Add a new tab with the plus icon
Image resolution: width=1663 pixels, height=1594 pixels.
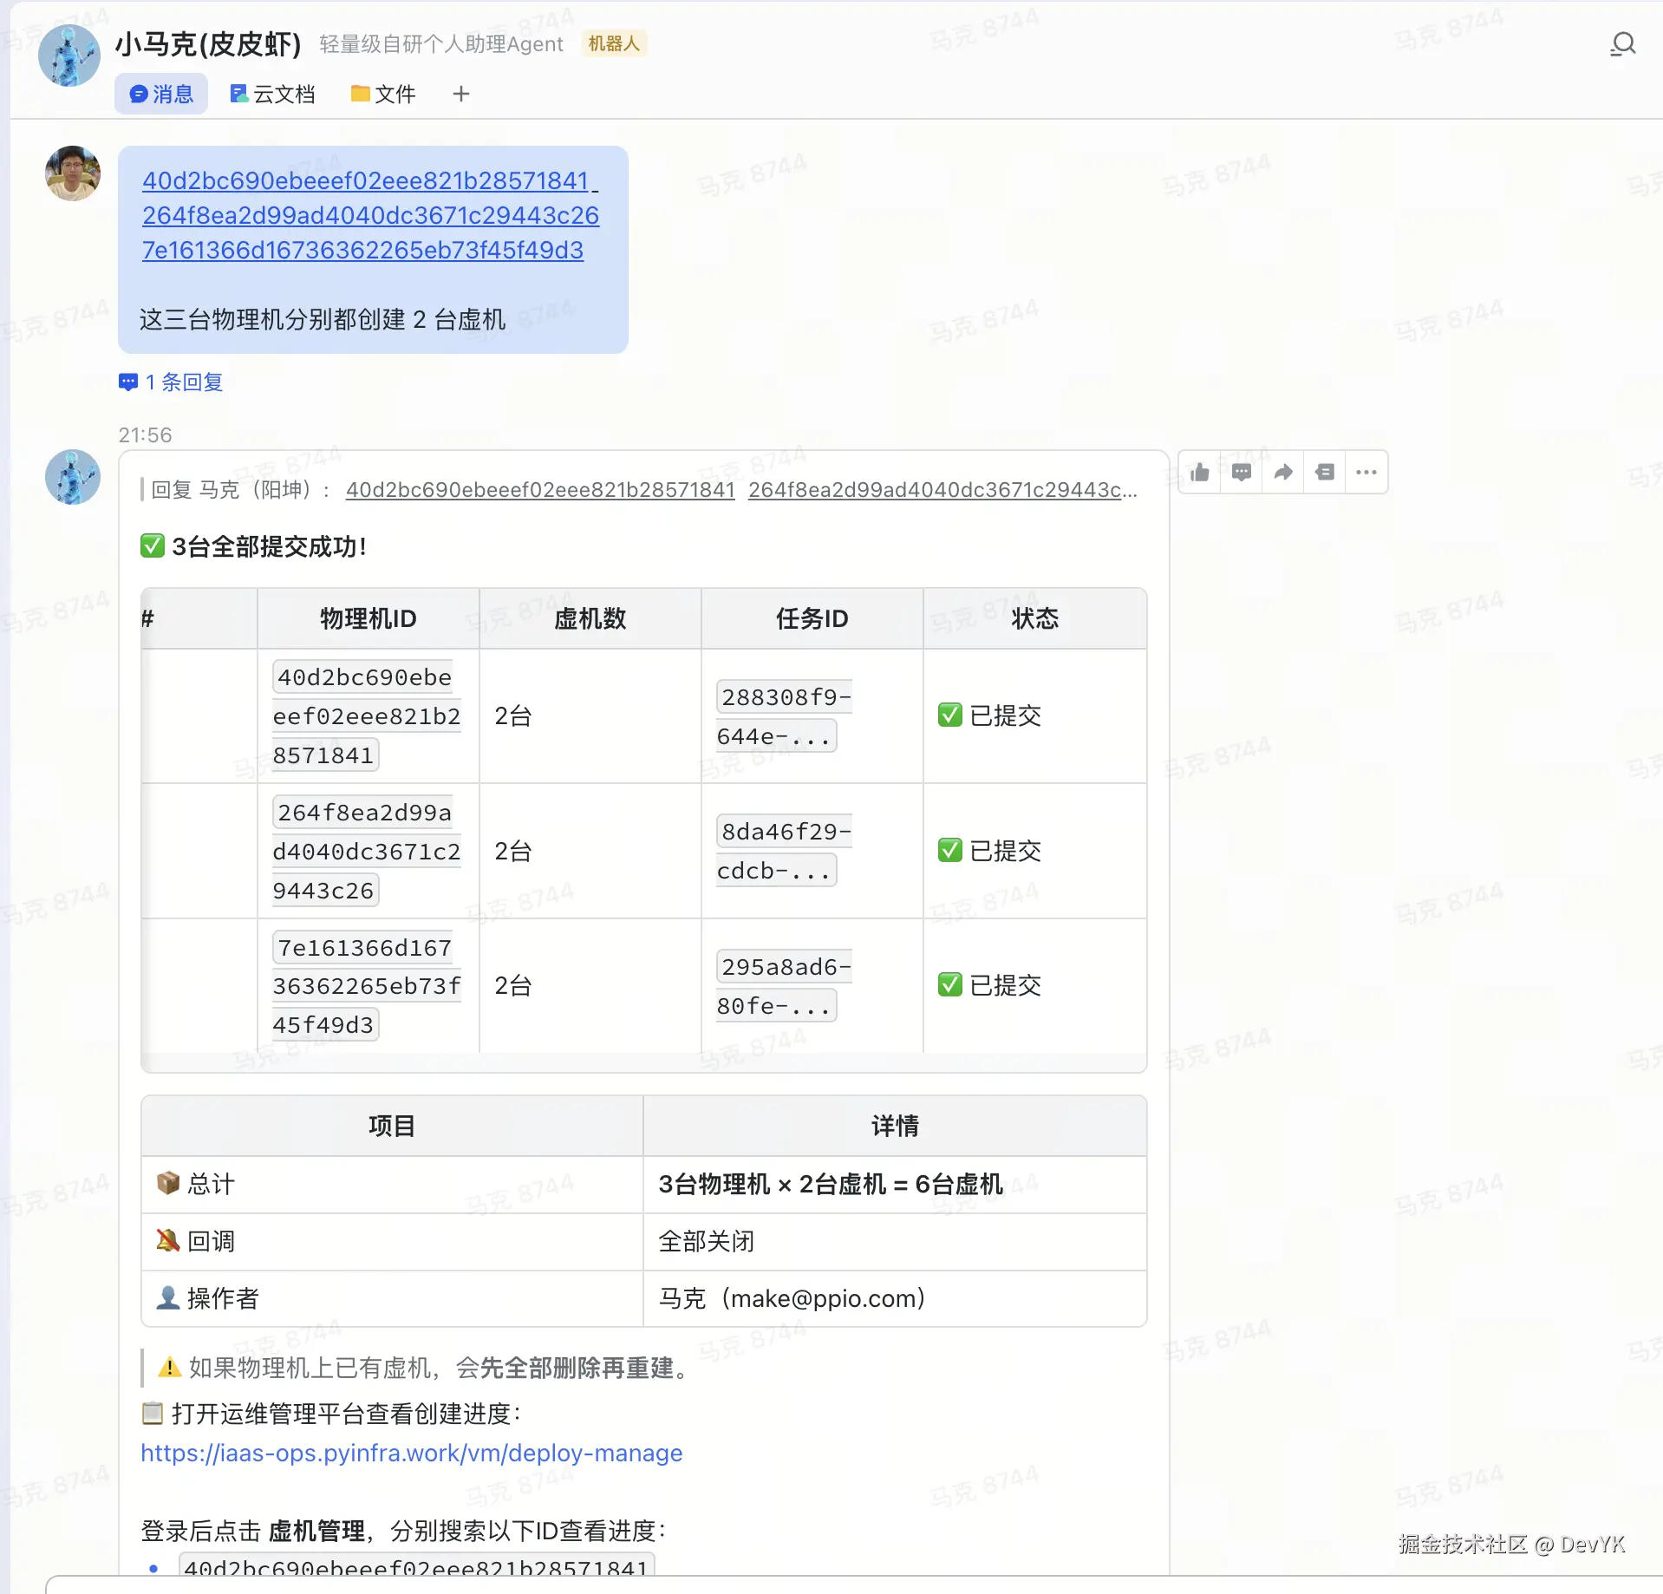[x=461, y=95]
